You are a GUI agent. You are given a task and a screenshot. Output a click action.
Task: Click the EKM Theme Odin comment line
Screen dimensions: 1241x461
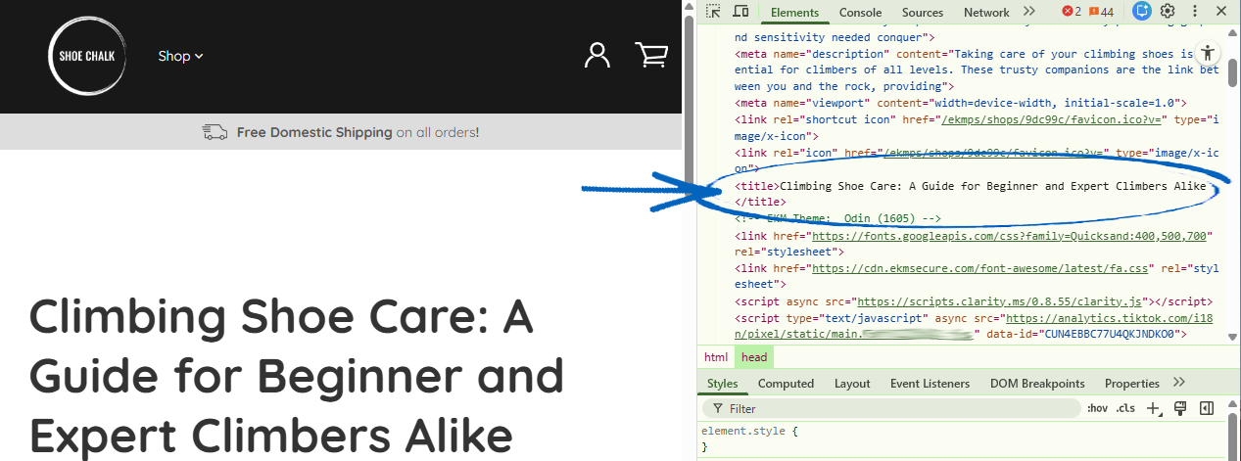[x=837, y=218]
